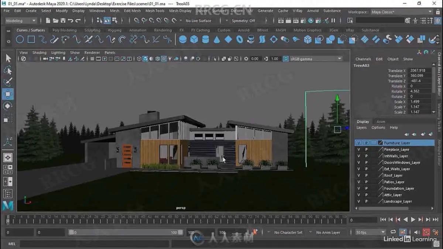Click Layers menu in Layer Editor
443x249 pixels.
(x=361, y=128)
